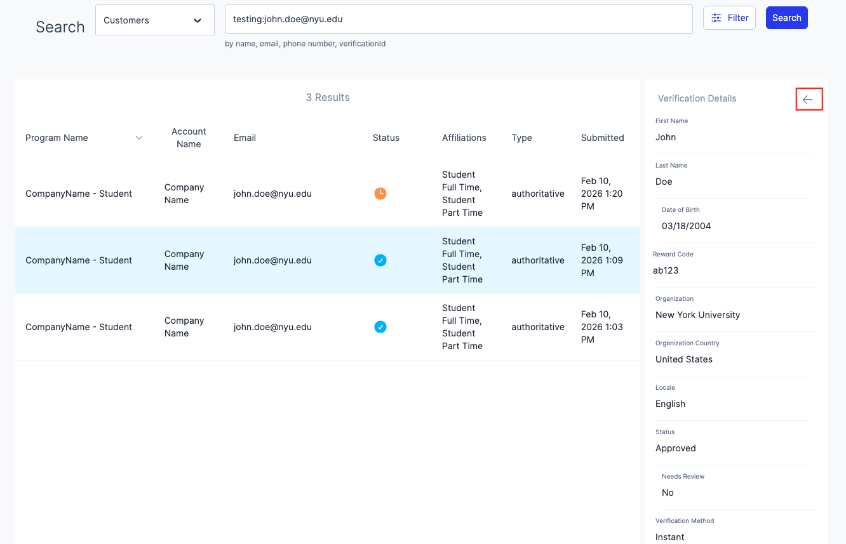Click the Affiliations column header
This screenshot has width=846, height=544.
(x=464, y=138)
